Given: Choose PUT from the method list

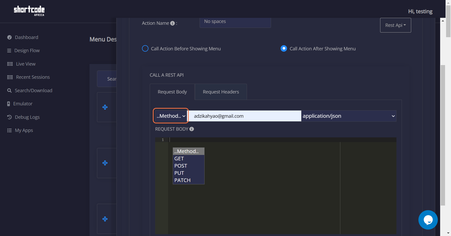Looking at the screenshot, I should 189,173.
